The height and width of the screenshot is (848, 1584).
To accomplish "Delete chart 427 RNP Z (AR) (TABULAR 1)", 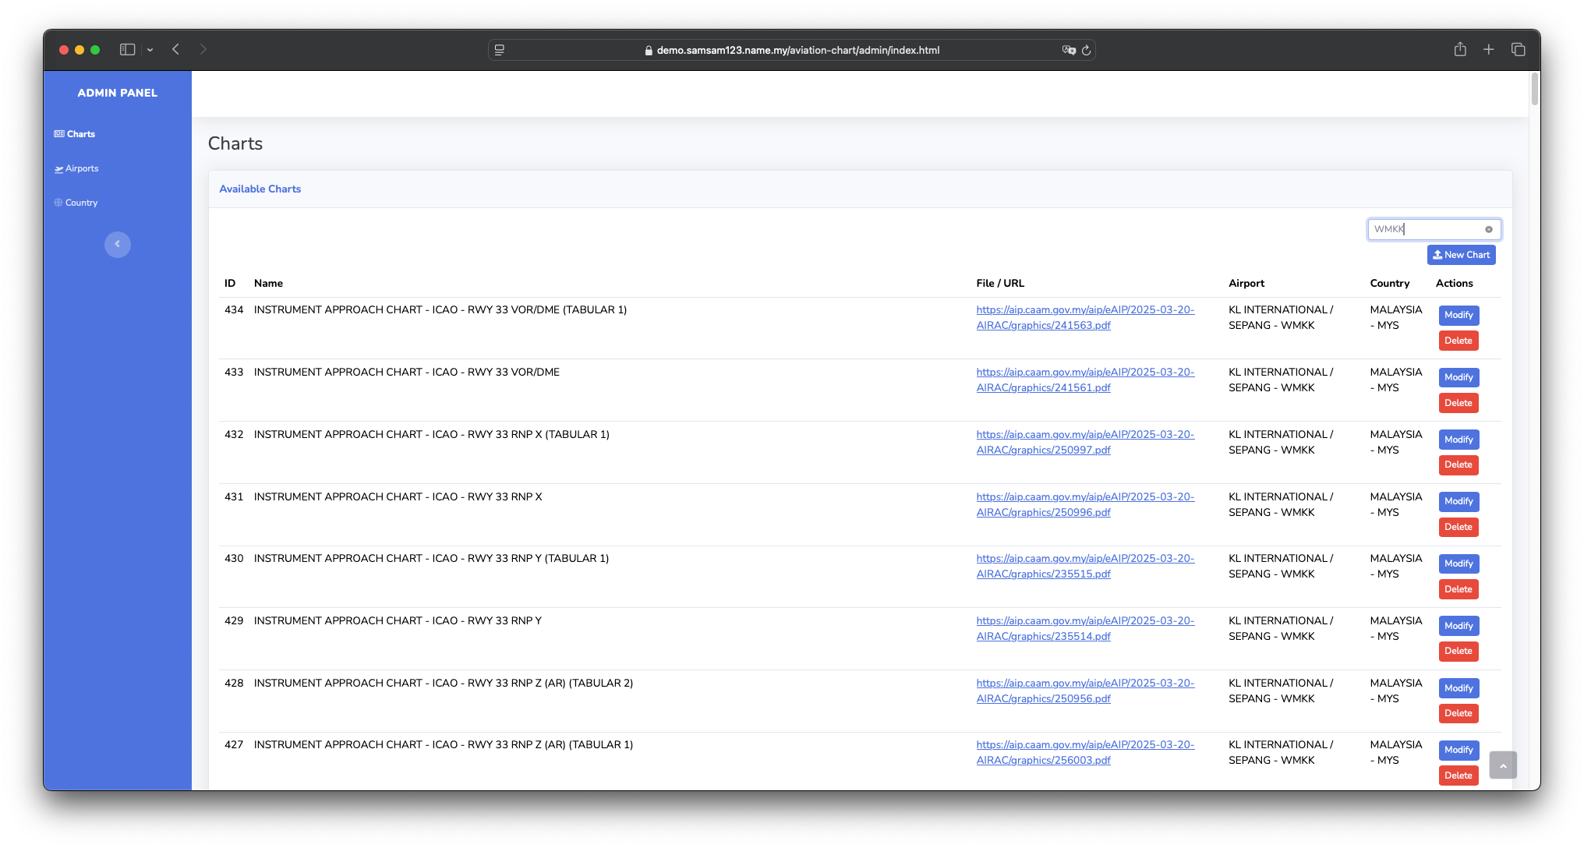I will tap(1458, 776).
